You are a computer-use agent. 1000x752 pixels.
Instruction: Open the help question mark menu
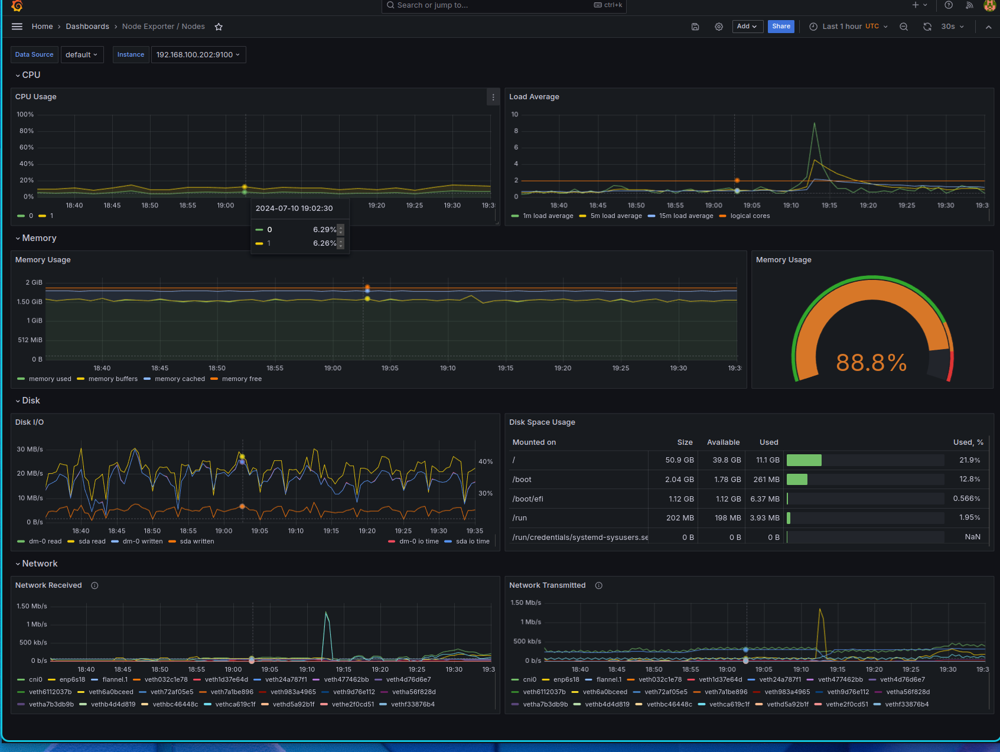pyautogui.click(x=949, y=5)
